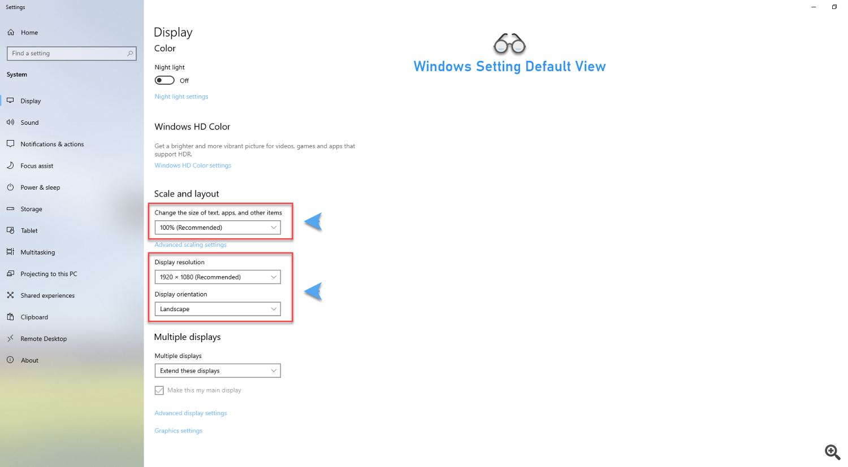Click Advanced scaling settings
The width and height of the screenshot is (848, 467).
click(191, 245)
